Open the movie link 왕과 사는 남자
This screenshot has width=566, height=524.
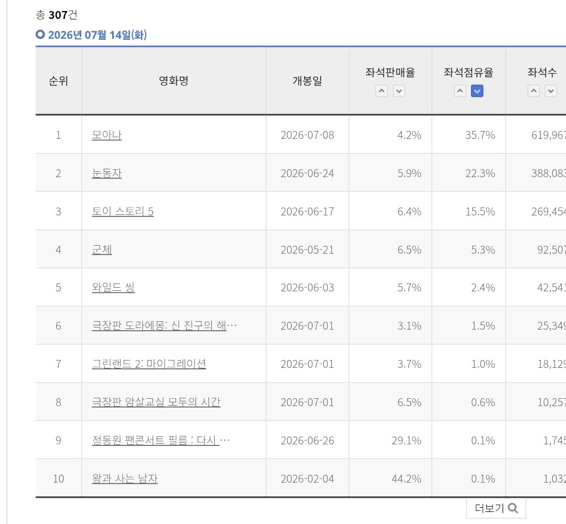[x=125, y=479]
